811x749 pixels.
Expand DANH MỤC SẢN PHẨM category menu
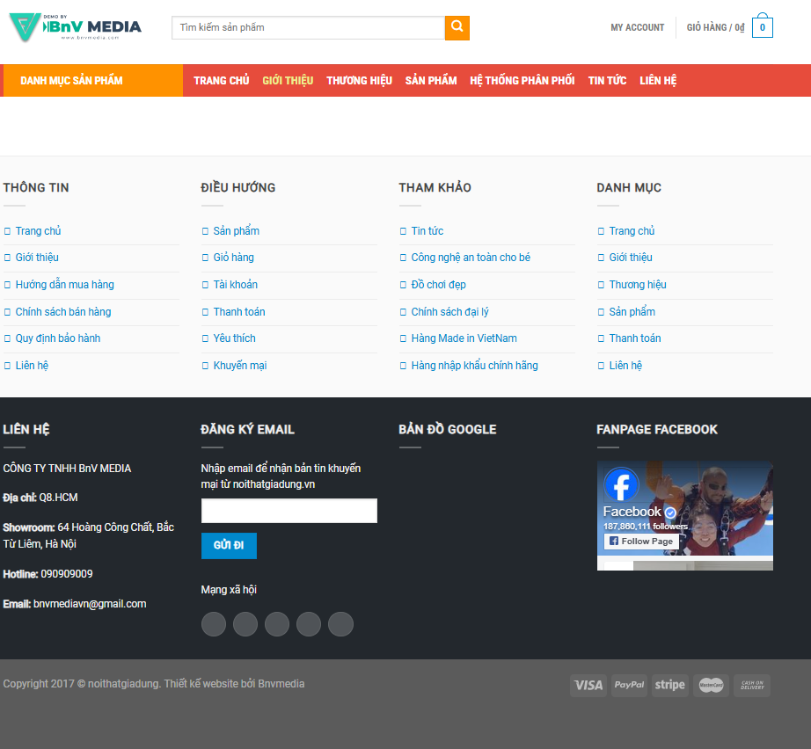[x=93, y=80]
